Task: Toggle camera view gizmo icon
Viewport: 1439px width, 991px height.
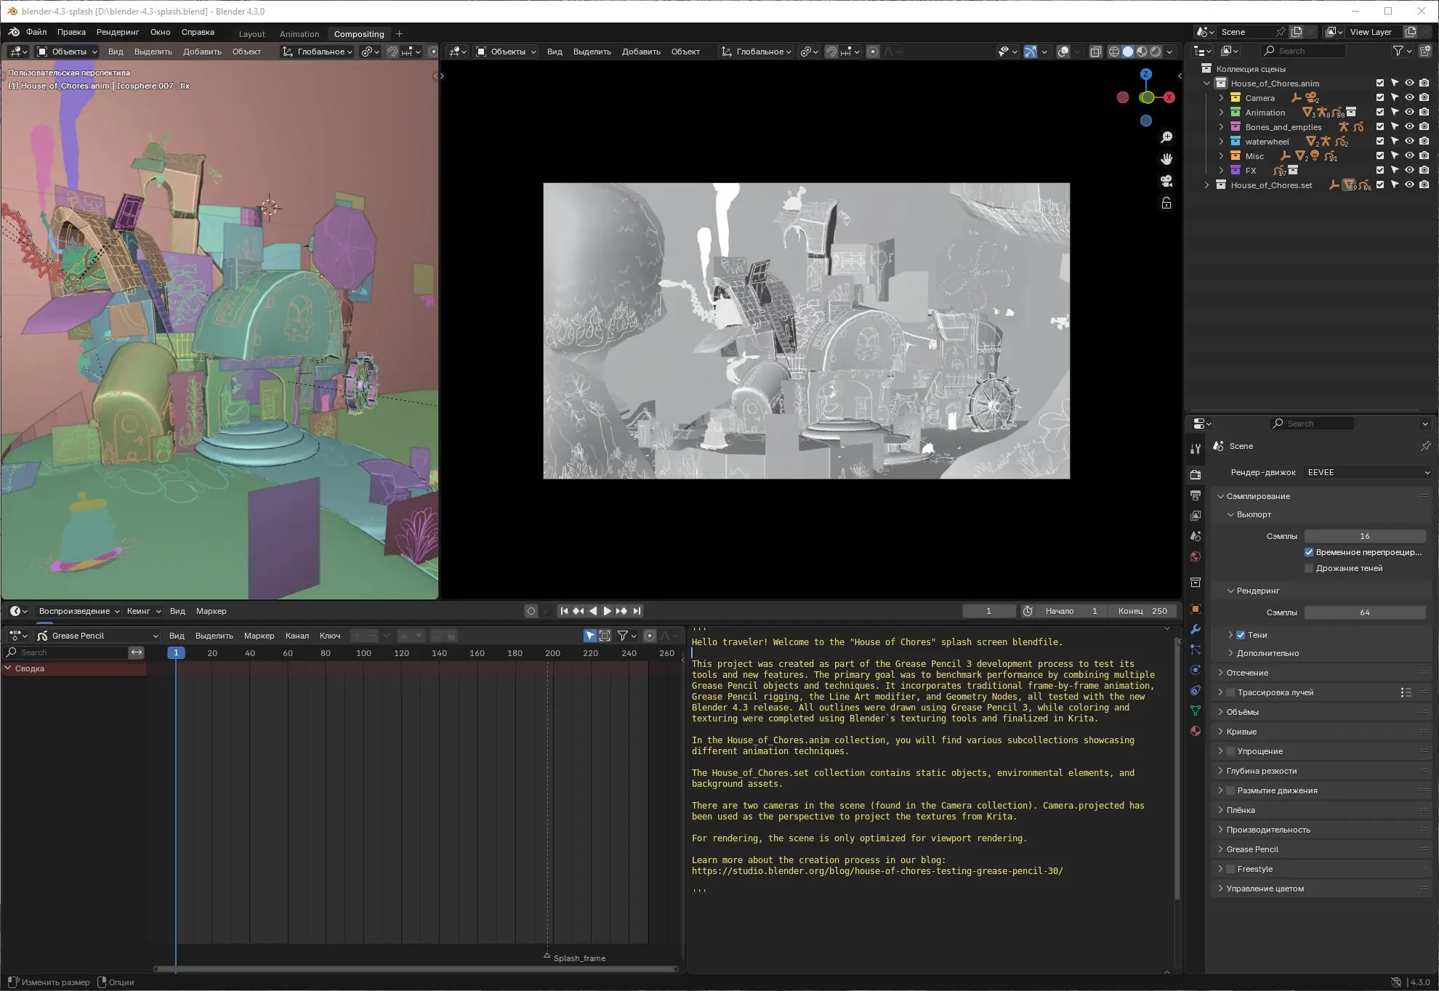Action: click(1166, 181)
